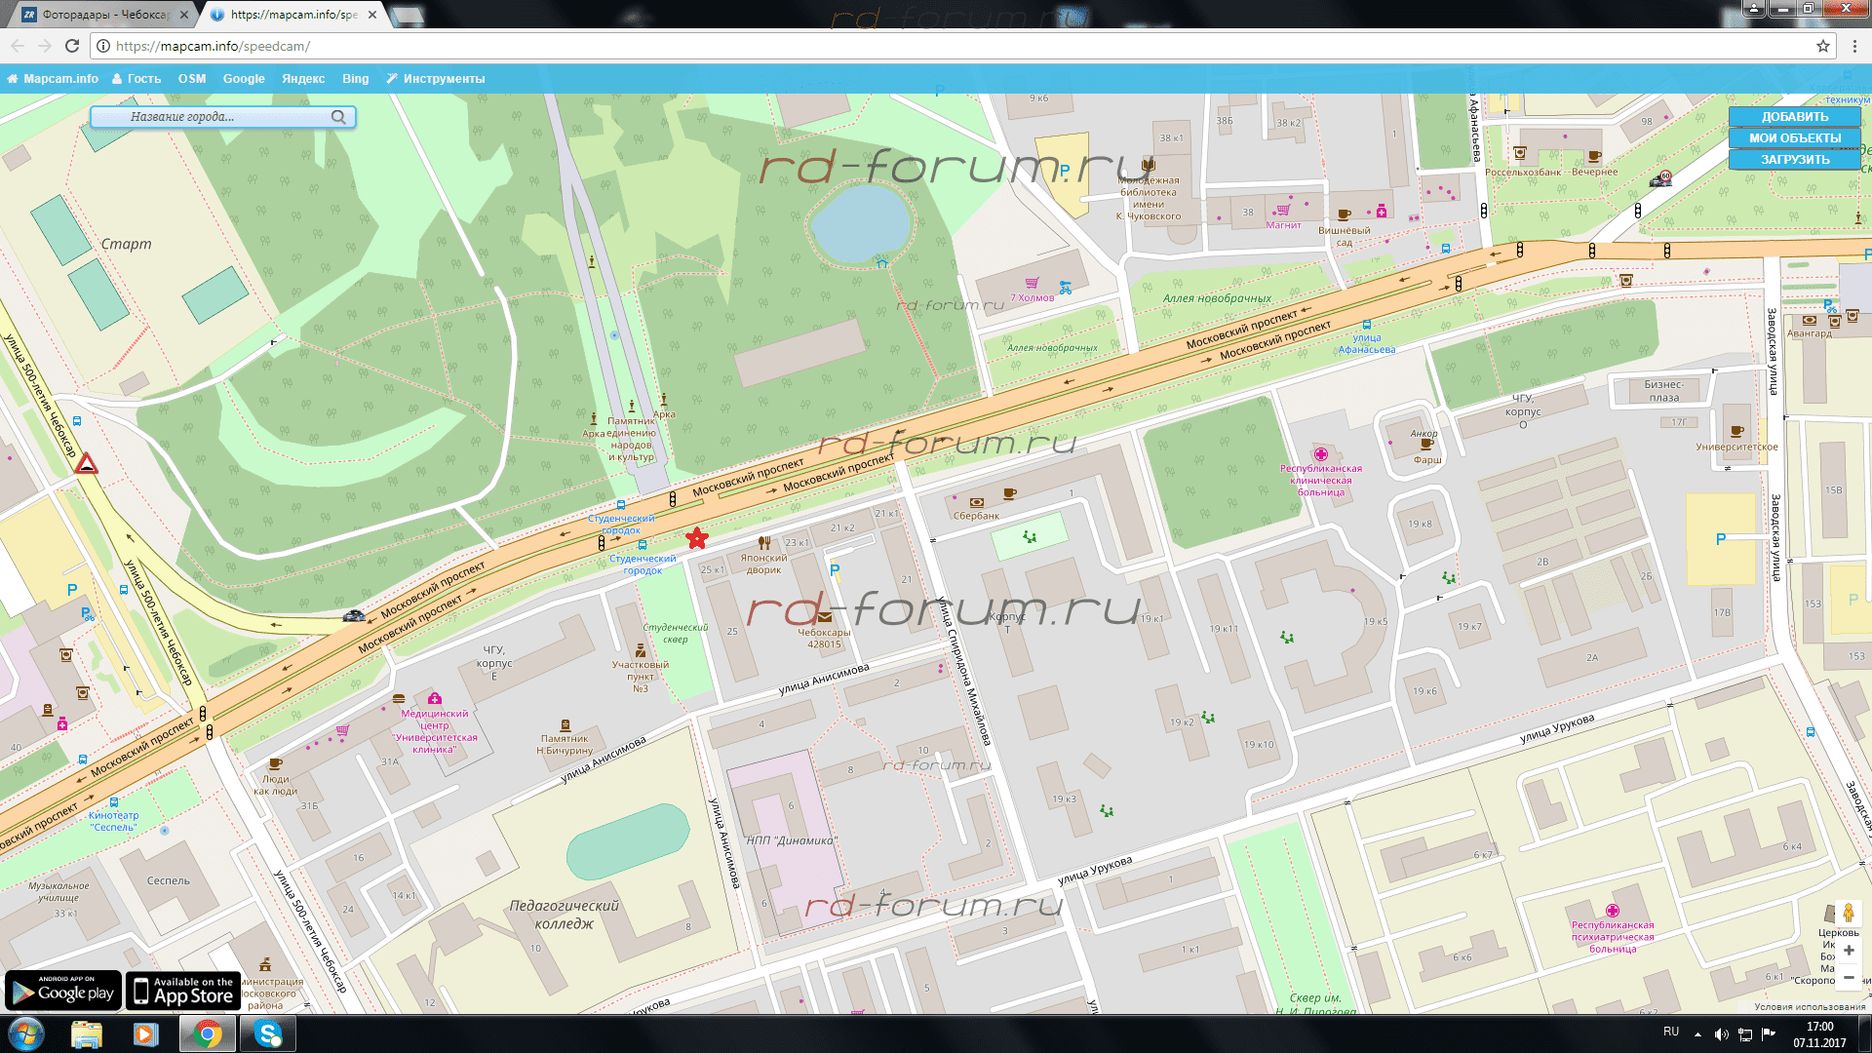Click the red warning triangle map marker
The width and height of the screenshot is (1872, 1053).
pyautogui.click(x=87, y=464)
